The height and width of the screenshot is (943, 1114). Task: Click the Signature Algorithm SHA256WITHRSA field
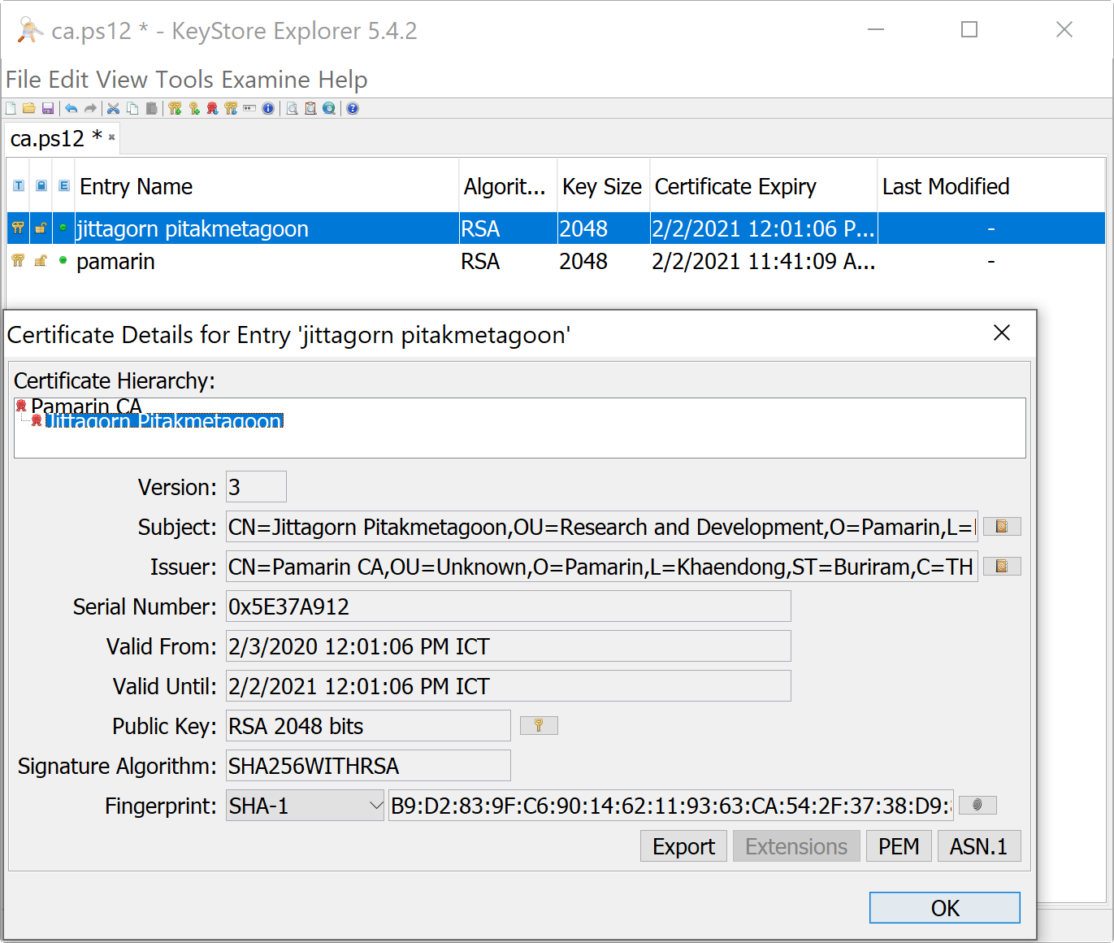[x=368, y=766]
